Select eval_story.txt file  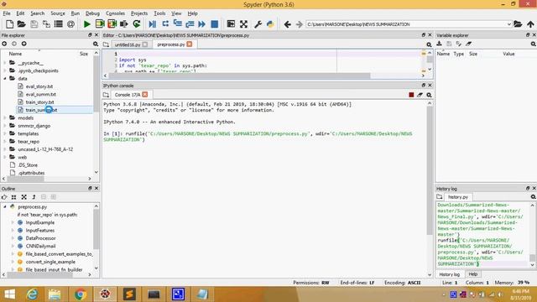39,86
